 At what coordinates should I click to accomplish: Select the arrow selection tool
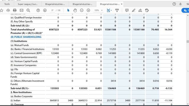[68, 10]
